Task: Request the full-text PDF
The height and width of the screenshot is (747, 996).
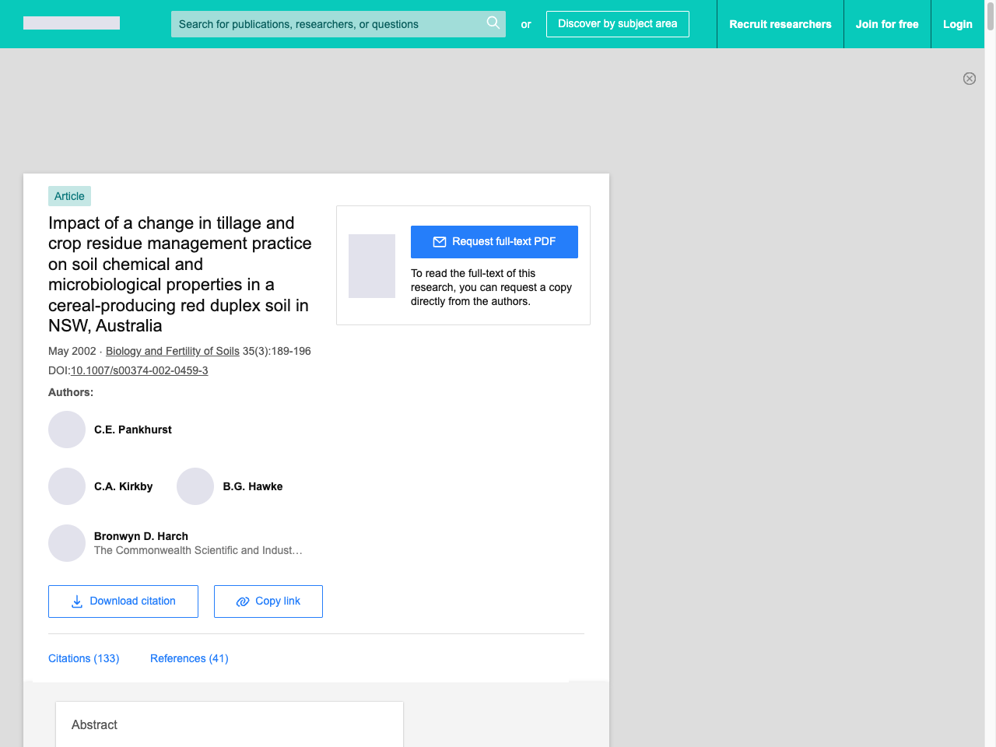Action: pos(494,242)
